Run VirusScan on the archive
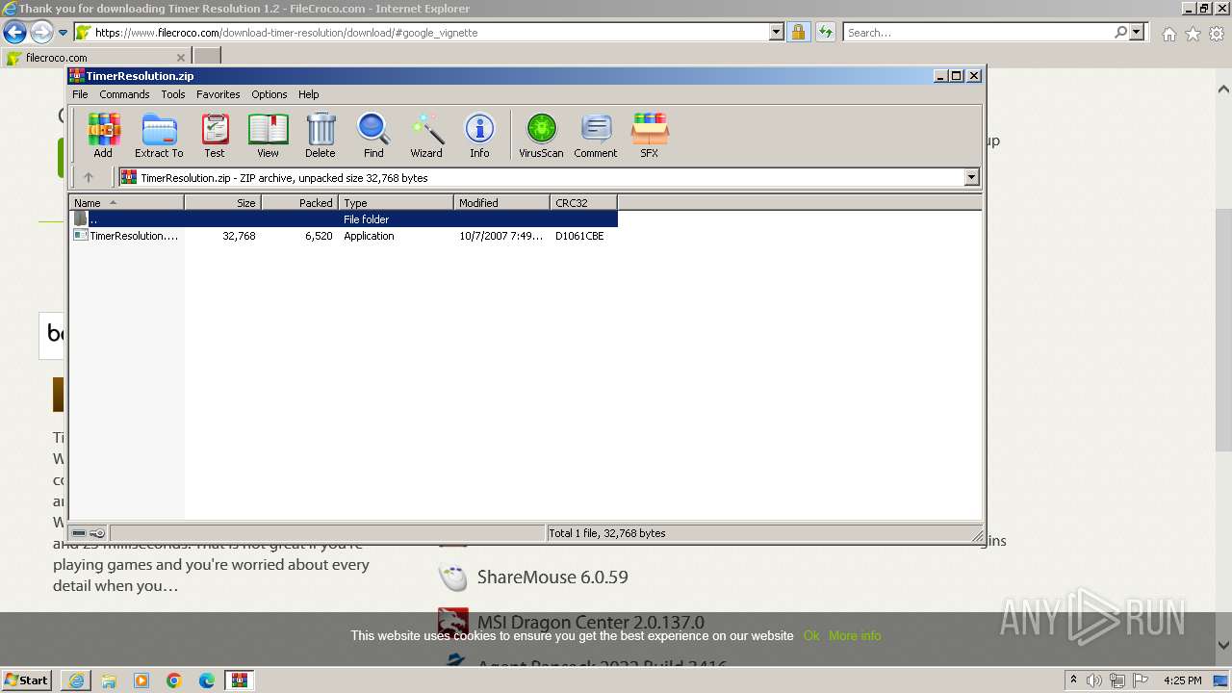The image size is (1232, 693). (x=541, y=136)
